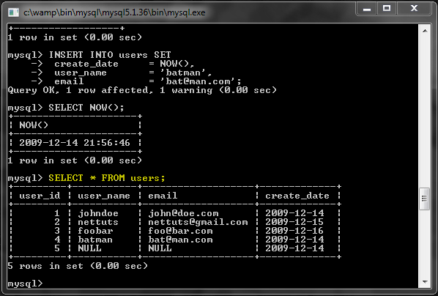Click 'Query OK, 1 row affected' message

click(81, 90)
